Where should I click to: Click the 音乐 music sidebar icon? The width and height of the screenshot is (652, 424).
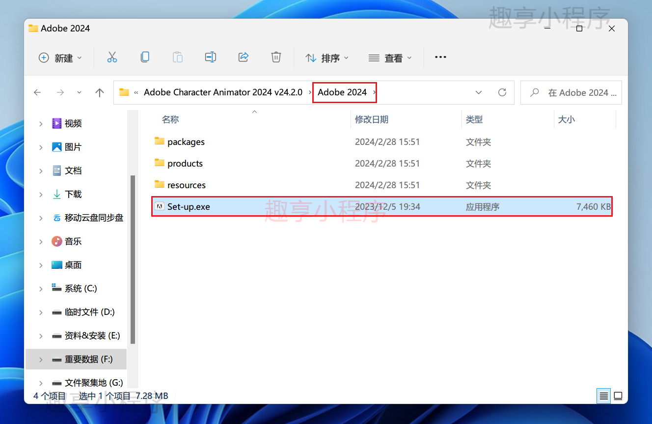(x=56, y=241)
